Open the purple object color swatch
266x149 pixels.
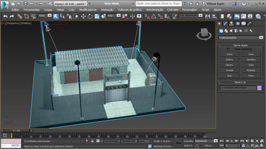pyautogui.click(x=259, y=88)
